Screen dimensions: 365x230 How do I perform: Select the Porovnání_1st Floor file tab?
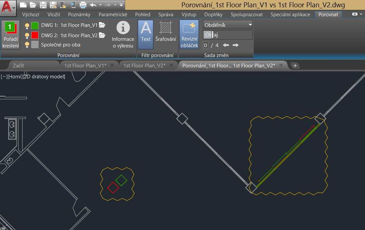click(228, 66)
